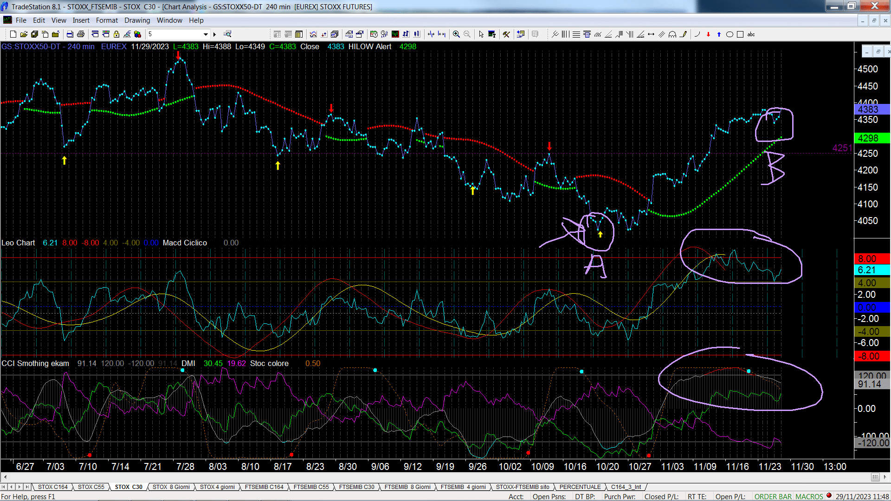Open the Insert menu

81,20
